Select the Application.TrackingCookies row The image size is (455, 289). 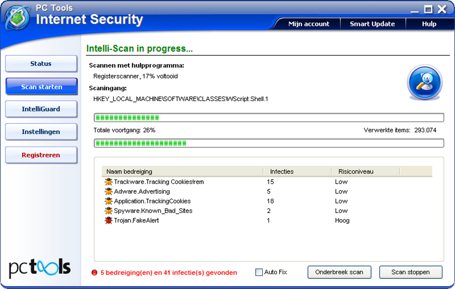[x=267, y=201]
